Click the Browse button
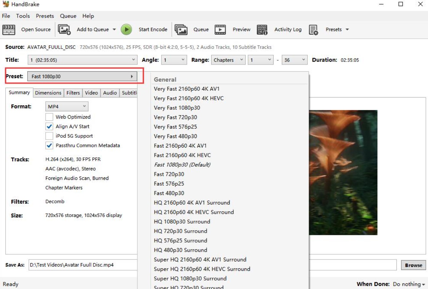Image resolution: width=428 pixels, height=289 pixels. [x=414, y=265]
